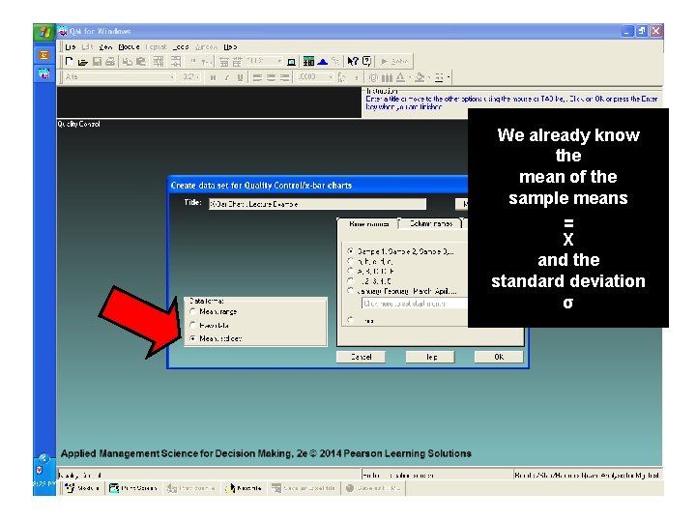
Task: Click the align center icon
Action: coord(271,77)
